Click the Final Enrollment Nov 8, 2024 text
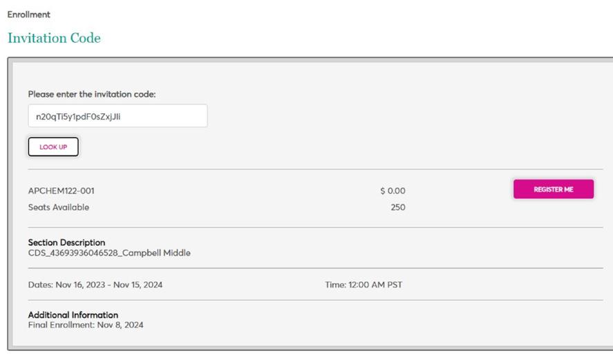This screenshot has height=360, width=613. (x=86, y=325)
